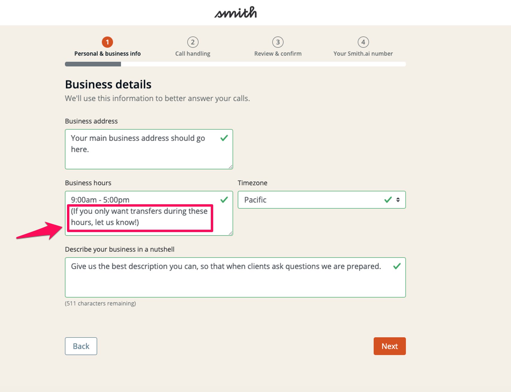Click green checkmark in description field
511x392 pixels.
point(397,266)
